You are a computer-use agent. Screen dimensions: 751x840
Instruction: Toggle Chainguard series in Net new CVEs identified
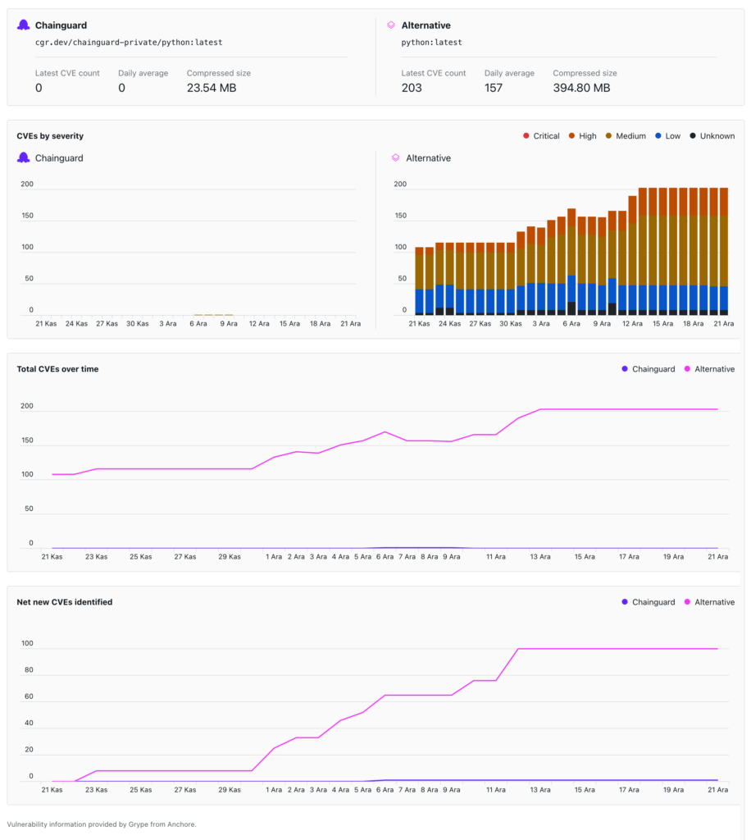653,602
